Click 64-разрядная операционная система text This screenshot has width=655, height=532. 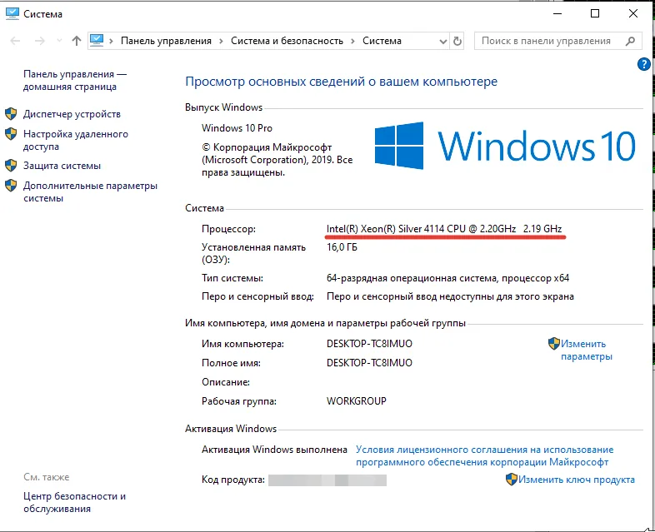point(447,278)
